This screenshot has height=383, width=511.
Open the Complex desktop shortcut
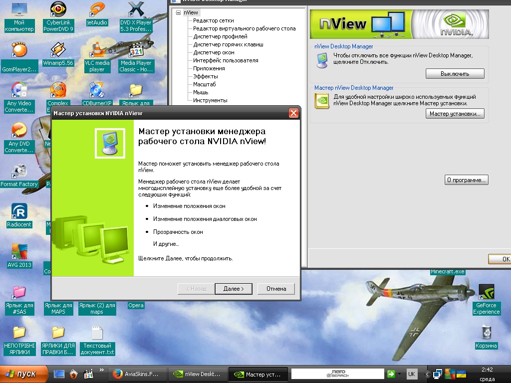pos(58,94)
